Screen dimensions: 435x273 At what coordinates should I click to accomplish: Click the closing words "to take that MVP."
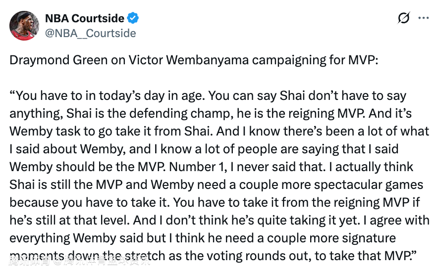point(367,256)
